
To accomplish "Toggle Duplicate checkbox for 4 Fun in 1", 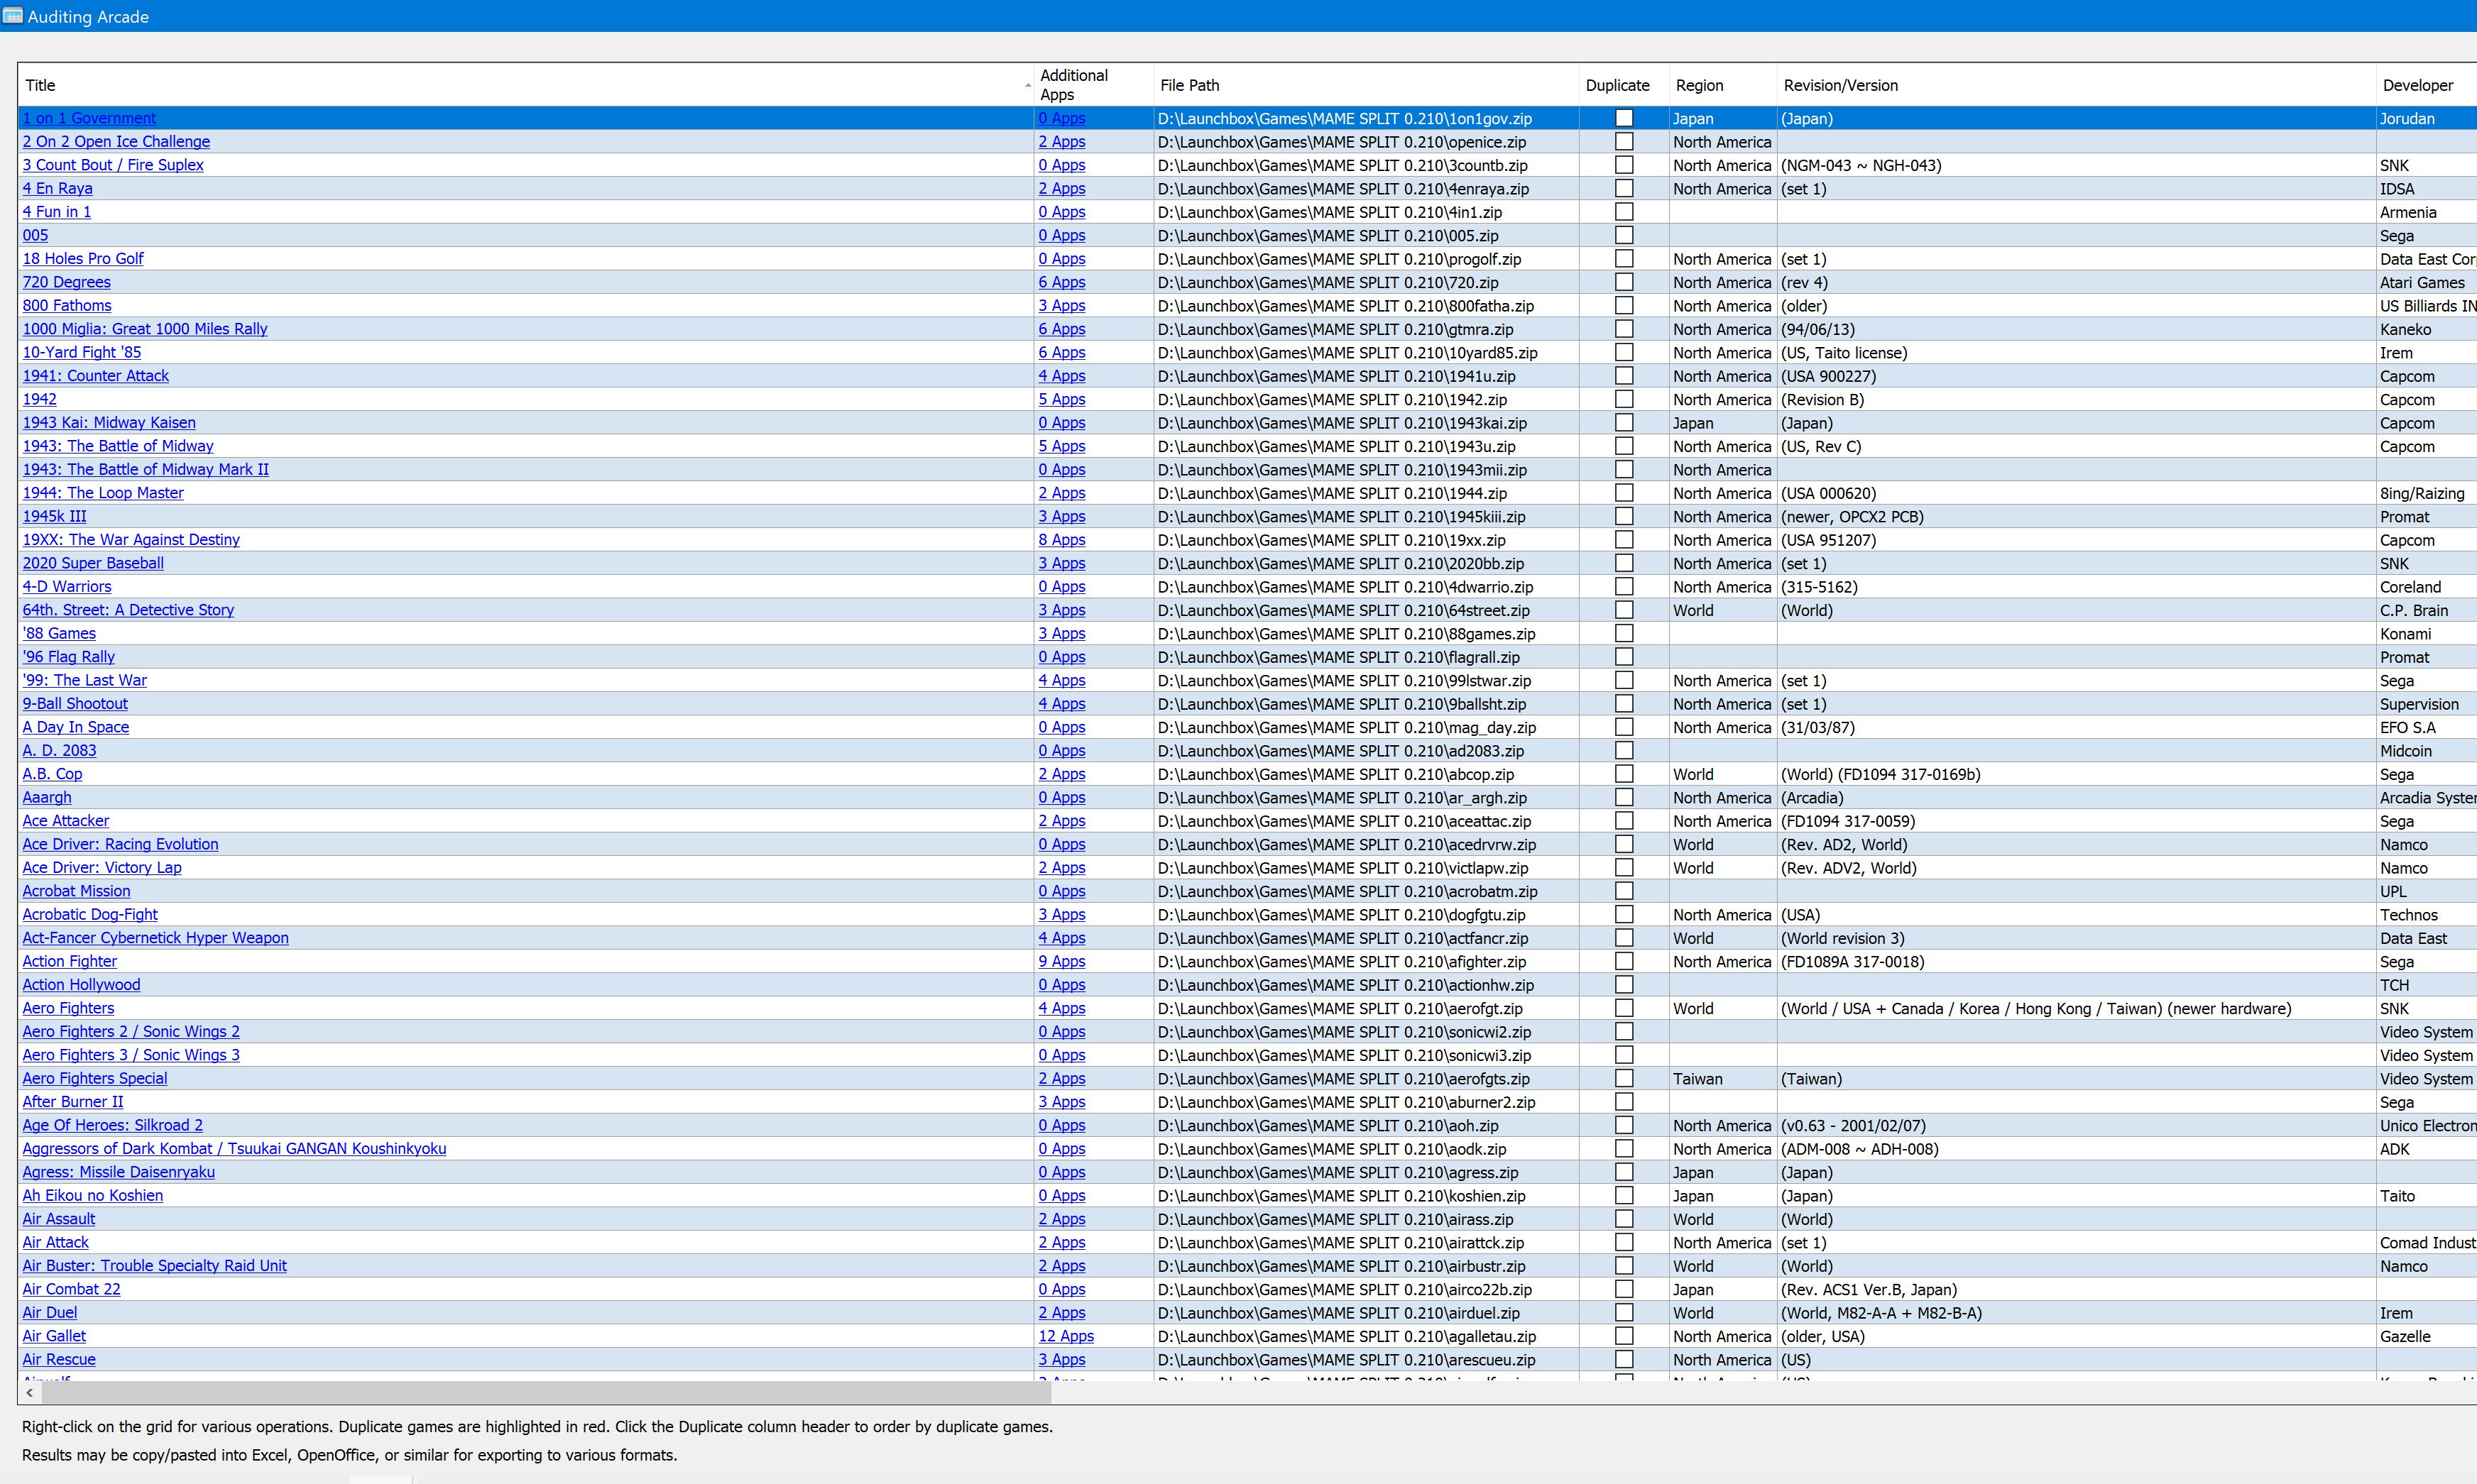I will pos(1624,212).
